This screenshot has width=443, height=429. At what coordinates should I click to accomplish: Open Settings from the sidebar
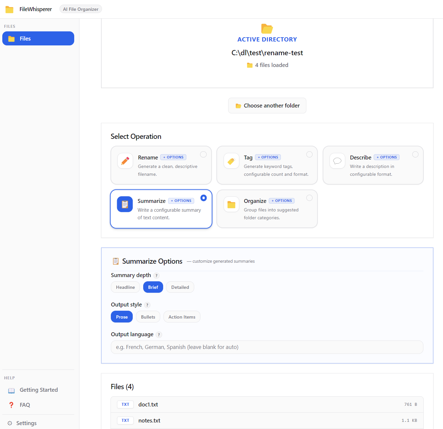pos(38,423)
